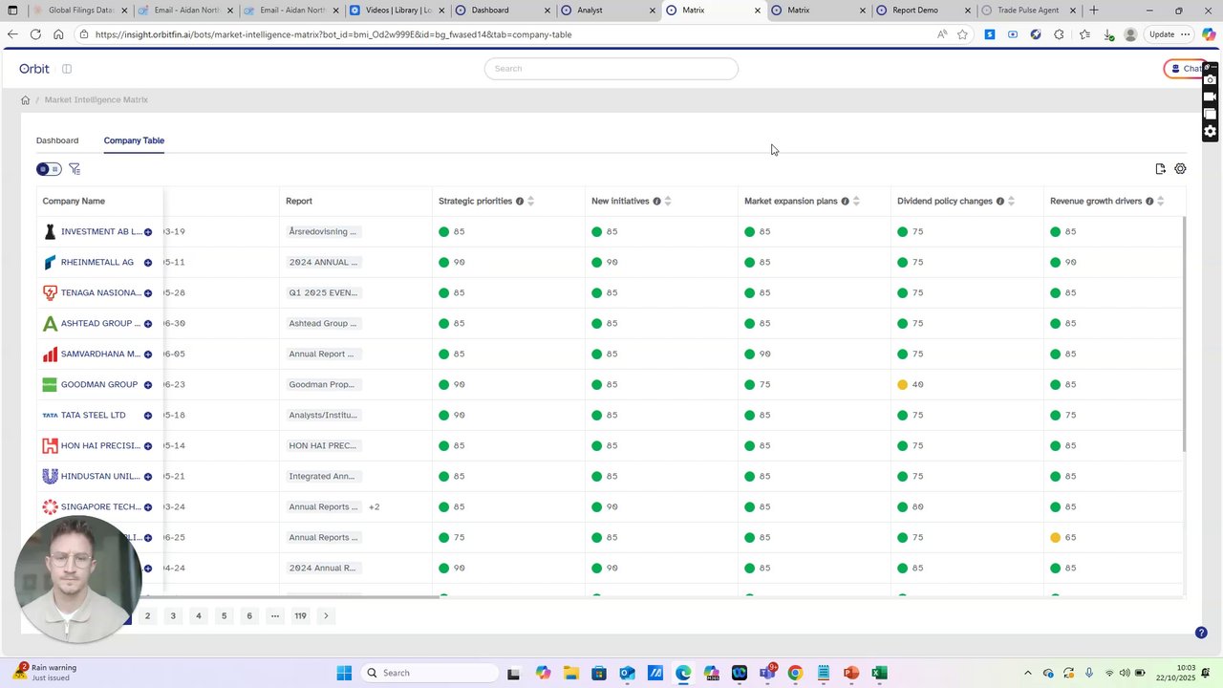Show info for Strategic priorities column
Screen dimensions: 1223x688
[520, 202]
